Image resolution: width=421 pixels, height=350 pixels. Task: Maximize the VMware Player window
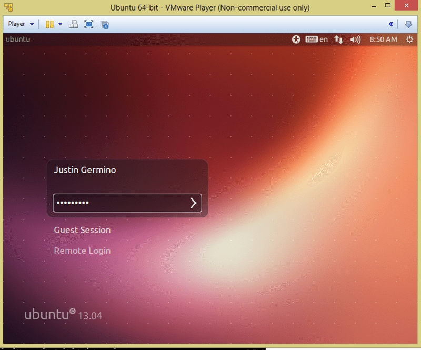[x=388, y=5]
